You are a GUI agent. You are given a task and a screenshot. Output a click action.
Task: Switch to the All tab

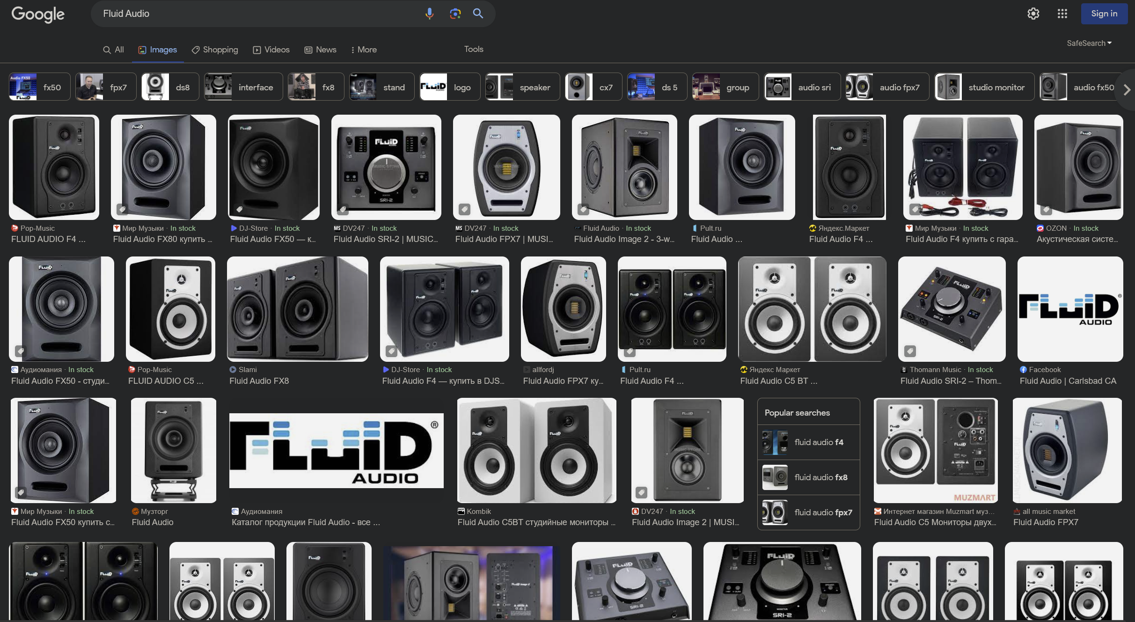[x=114, y=50]
